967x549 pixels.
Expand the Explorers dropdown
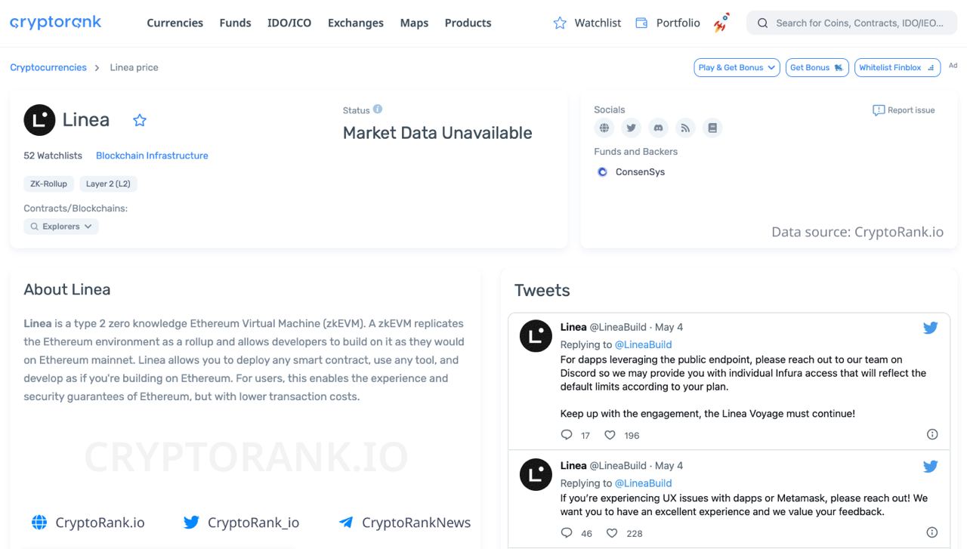click(61, 227)
